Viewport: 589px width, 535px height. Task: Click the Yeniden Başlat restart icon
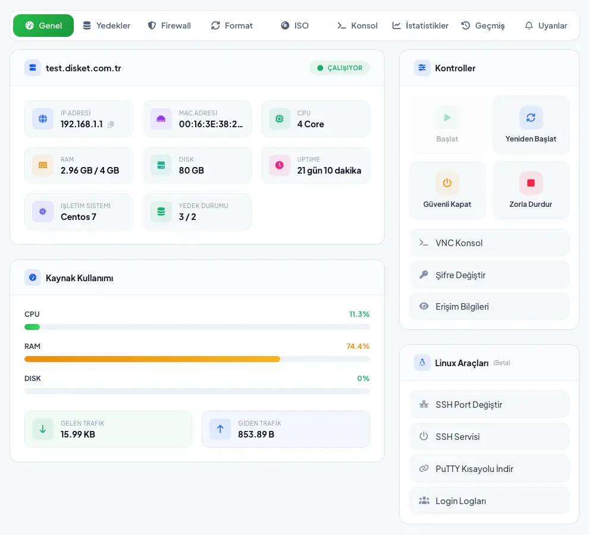531,118
